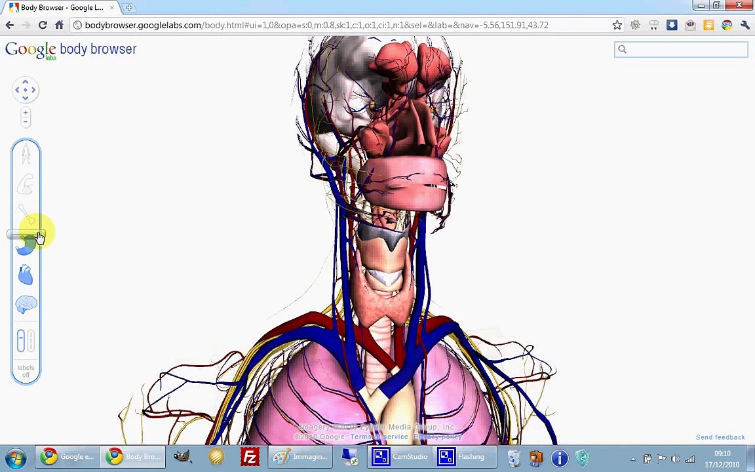This screenshot has height=472, width=755.
Task: Open the Send feedback link
Action: point(720,437)
